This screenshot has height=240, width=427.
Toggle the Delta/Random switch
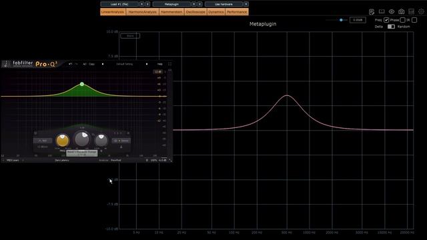tap(391, 27)
